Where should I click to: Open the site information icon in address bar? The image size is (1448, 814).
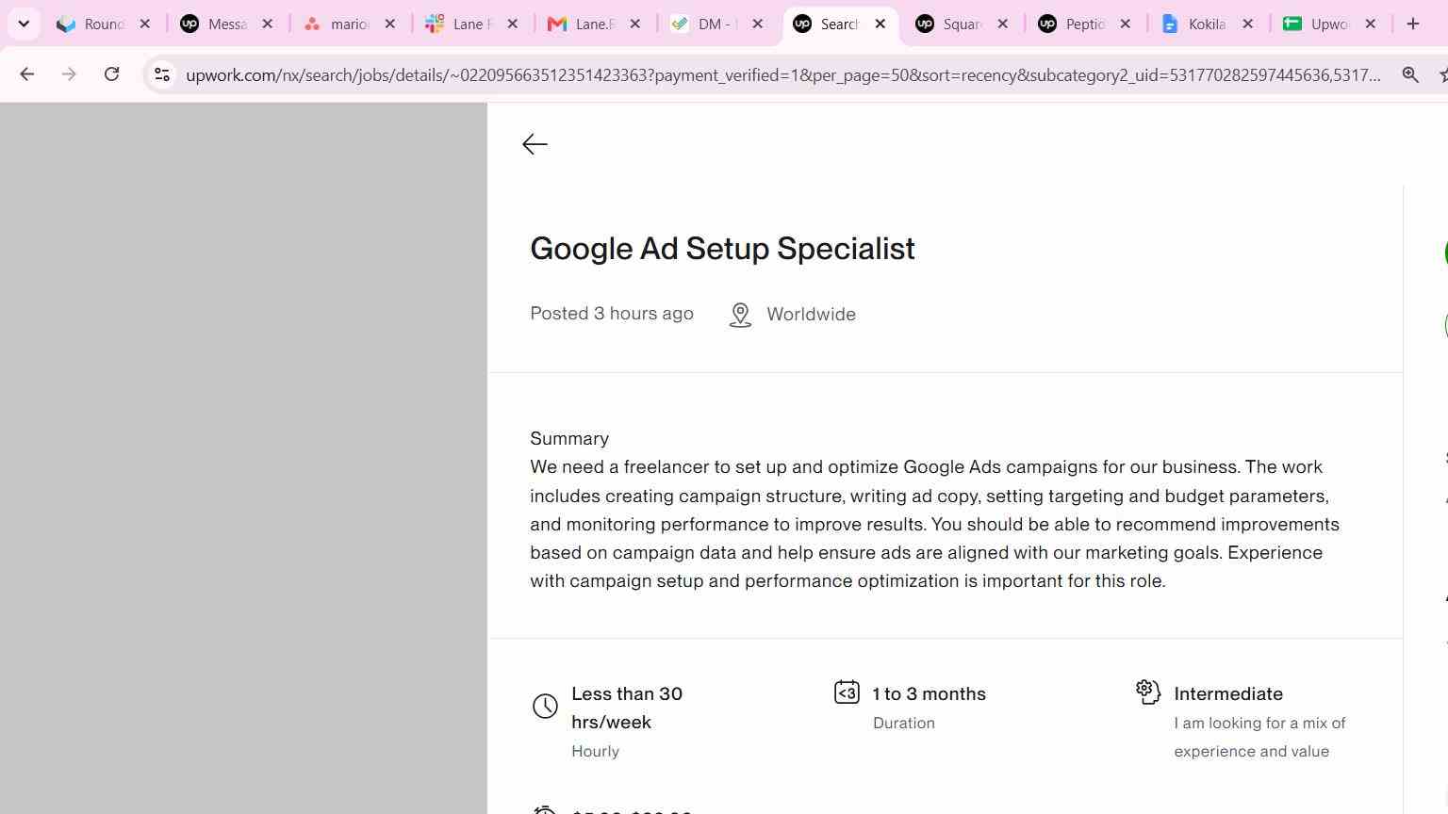point(161,74)
